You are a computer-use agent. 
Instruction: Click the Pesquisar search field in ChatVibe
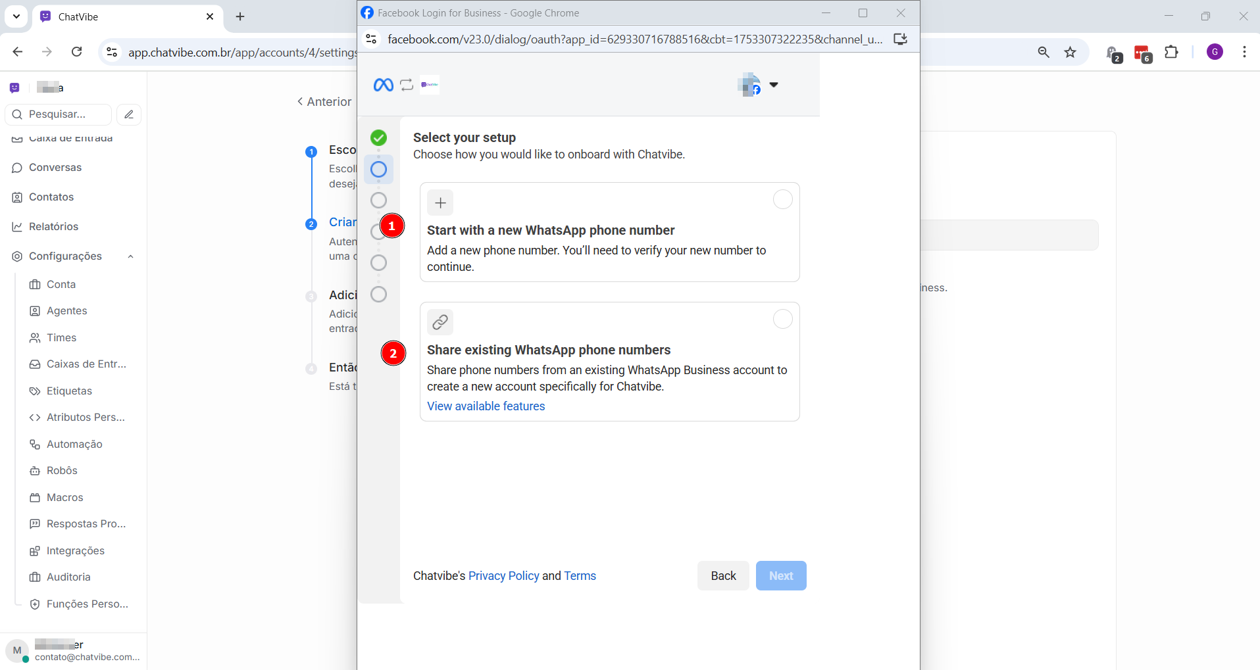(x=58, y=114)
